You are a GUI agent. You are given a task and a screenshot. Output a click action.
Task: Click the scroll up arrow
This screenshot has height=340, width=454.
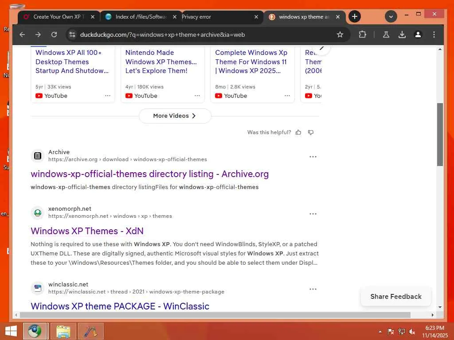pyautogui.click(x=440, y=50)
